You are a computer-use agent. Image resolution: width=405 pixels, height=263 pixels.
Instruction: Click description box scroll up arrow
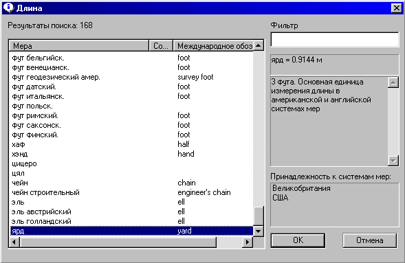(x=393, y=82)
